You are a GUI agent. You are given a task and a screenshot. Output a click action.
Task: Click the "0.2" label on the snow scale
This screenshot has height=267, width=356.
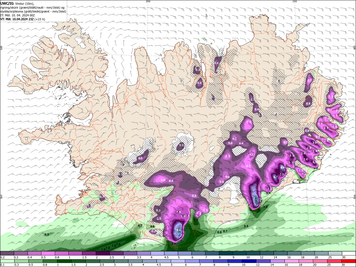point(3,257)
